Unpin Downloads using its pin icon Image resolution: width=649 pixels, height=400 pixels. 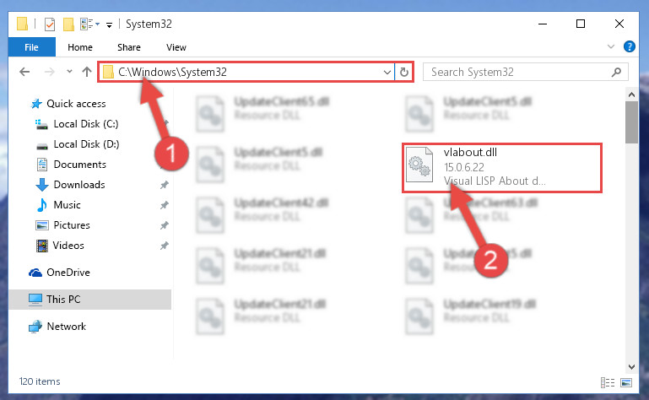tap(165, 185)
